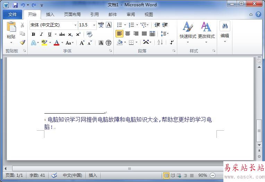
Task: Expand the borders dropdown arrow
Action: (137, 42)
